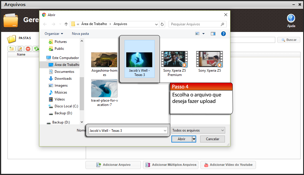304x175 pixels.
Task: Click the new folder icon under PASTAS
Action: [12, 49]
